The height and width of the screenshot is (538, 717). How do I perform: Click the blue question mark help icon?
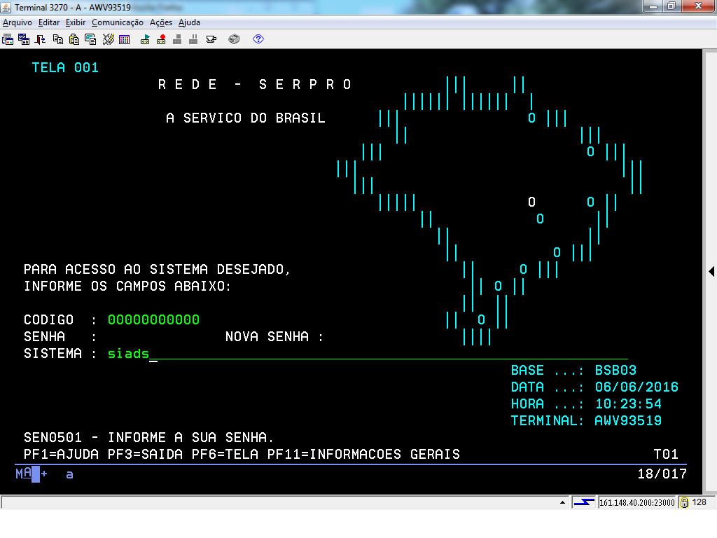[x=258, y=39]
